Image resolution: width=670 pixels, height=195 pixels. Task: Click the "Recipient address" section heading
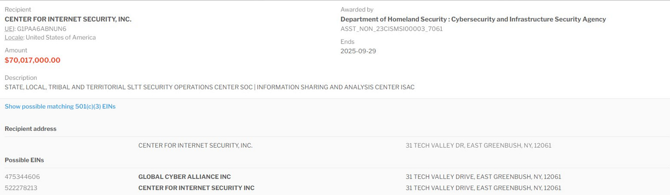click(30, 129)
